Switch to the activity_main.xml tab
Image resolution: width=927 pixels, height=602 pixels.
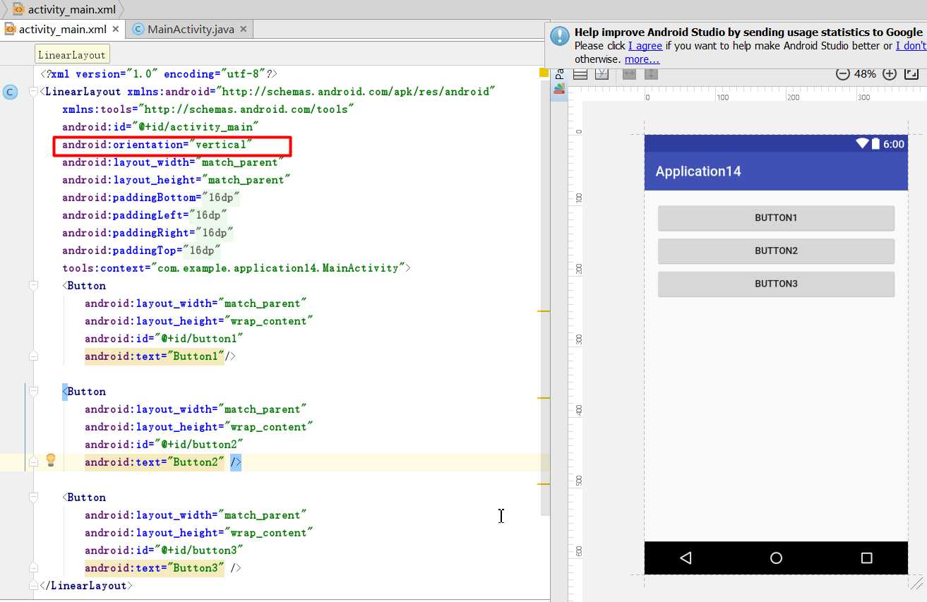pyautogui.click(x=63, y=29)
